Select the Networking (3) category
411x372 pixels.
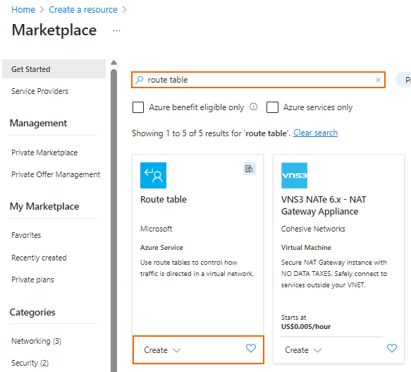[x=37, y=341]
